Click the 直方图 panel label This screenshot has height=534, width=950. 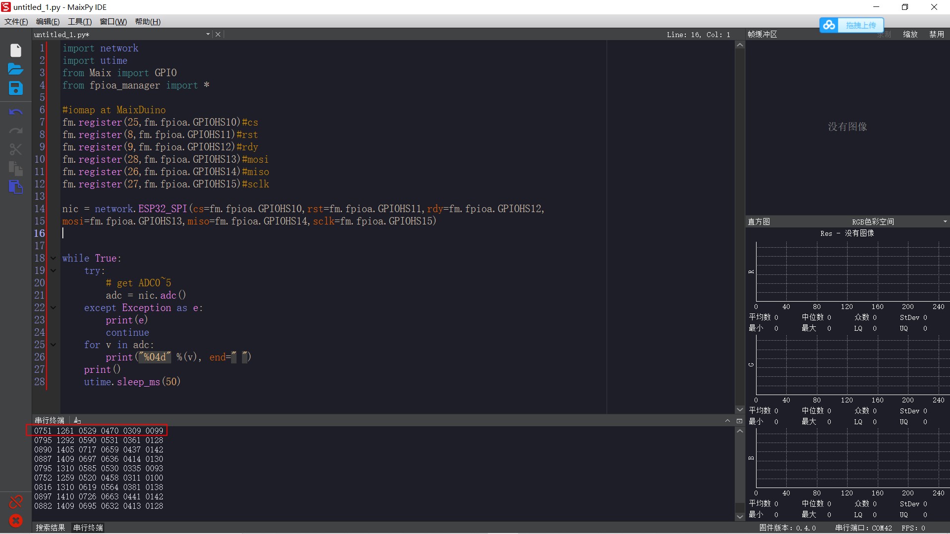(759, 222)
